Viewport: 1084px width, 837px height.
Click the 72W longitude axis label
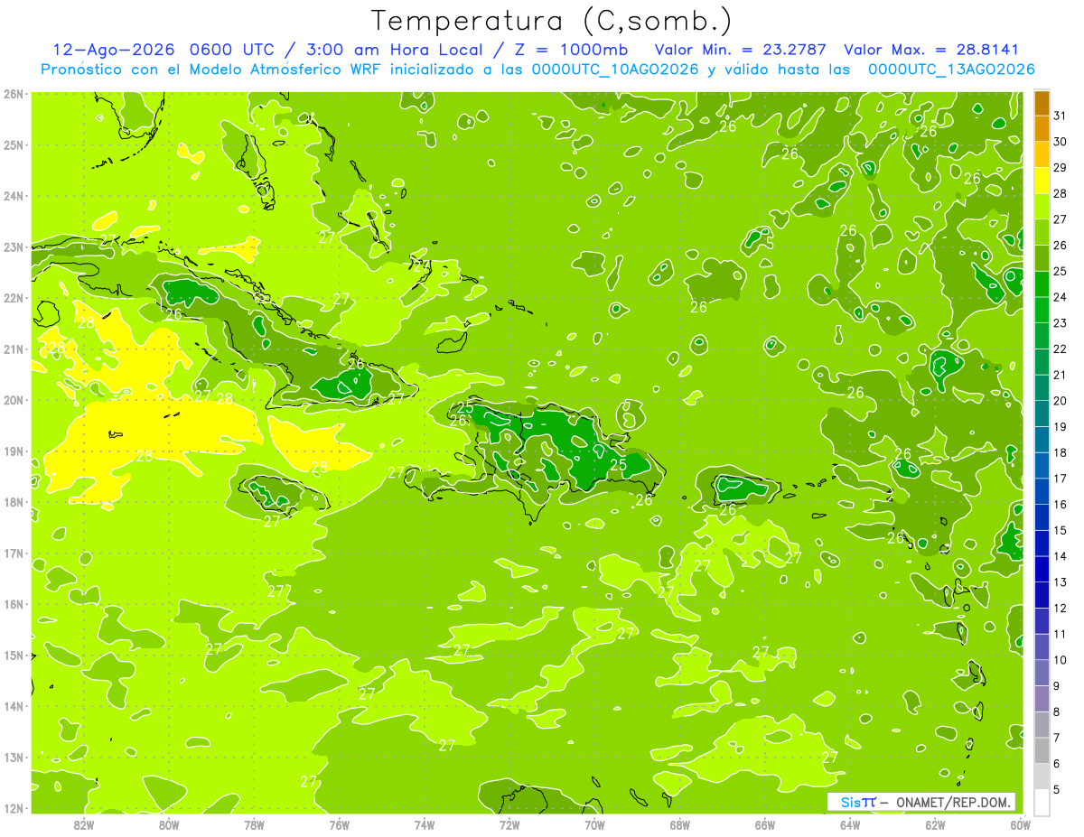[x=509, y=823]
